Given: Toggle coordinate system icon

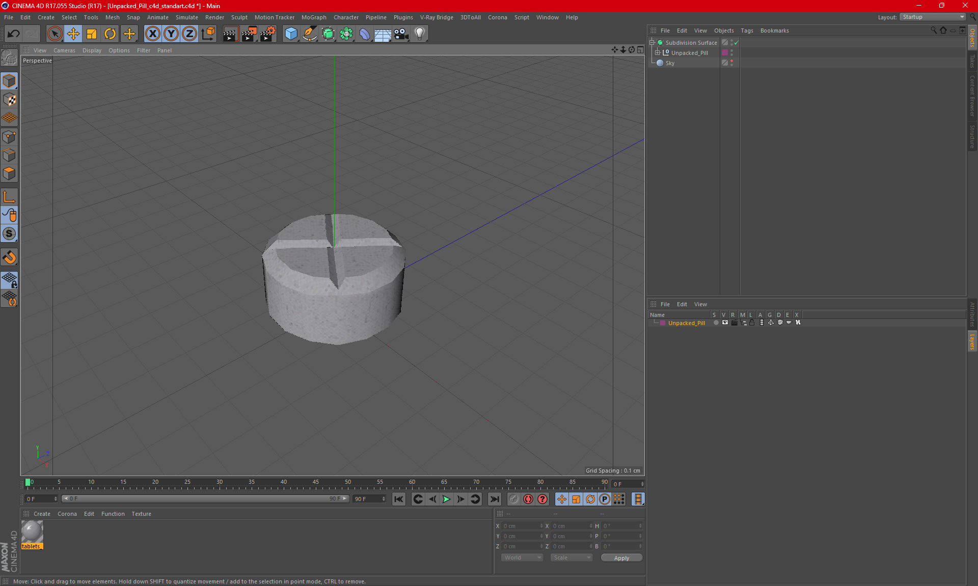Looking at the screenshot, I should point(208,34).
